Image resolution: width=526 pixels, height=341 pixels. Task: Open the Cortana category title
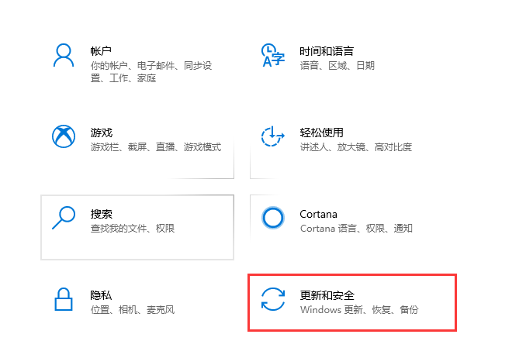[x=319, y=214]
